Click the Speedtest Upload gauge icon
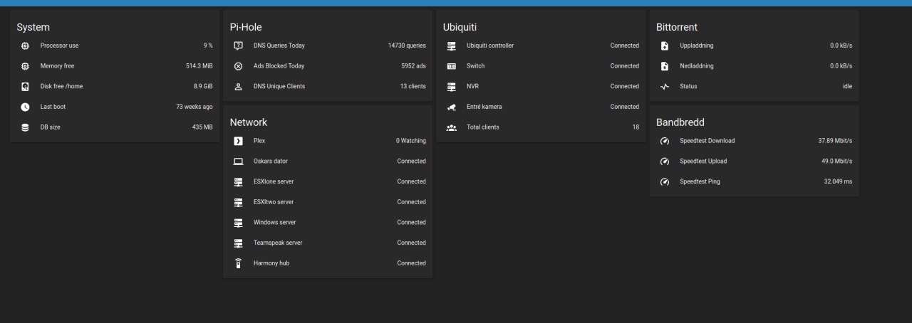 (x=664, y=161)
